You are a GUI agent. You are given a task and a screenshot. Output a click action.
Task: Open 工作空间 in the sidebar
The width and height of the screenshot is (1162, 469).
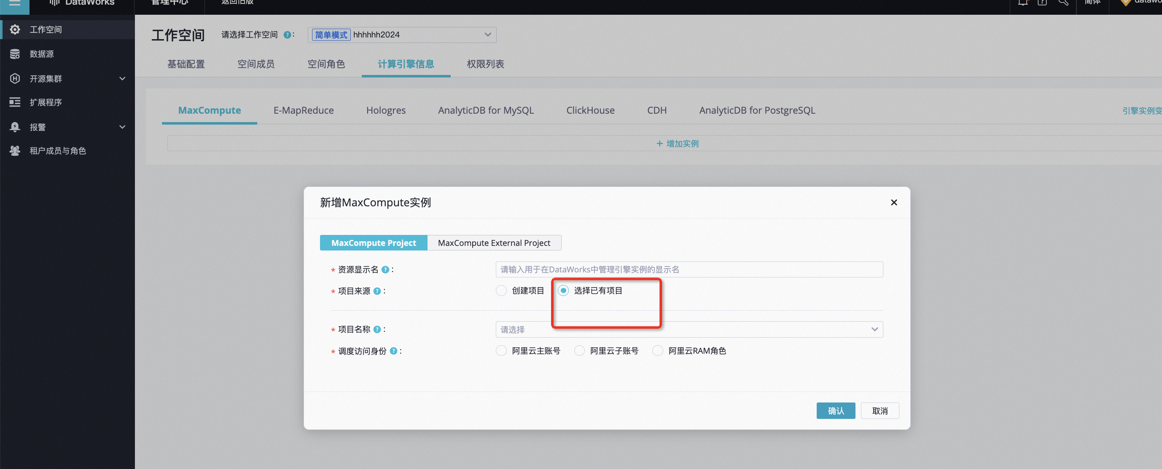(67, 29)
